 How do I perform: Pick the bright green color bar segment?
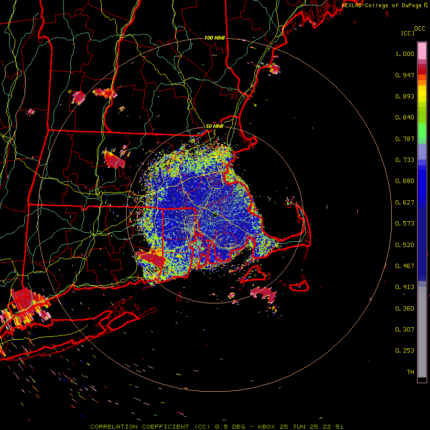point(422,130)
